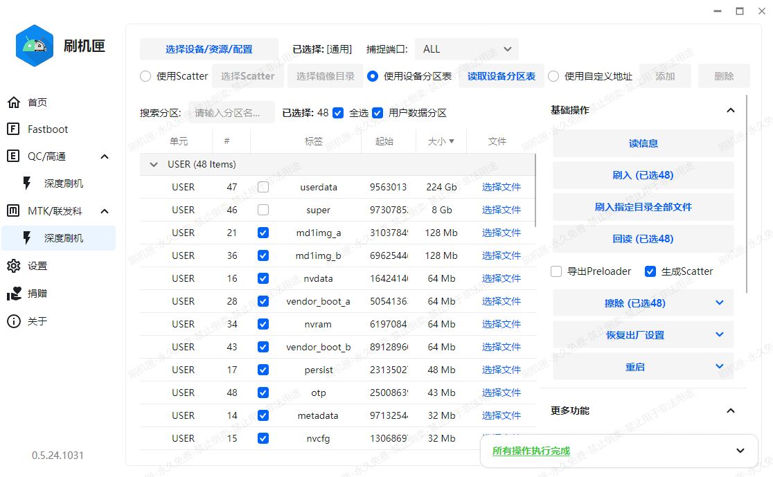
Task: Click 选择文件 link for nvram row
Action: point(501,324)
